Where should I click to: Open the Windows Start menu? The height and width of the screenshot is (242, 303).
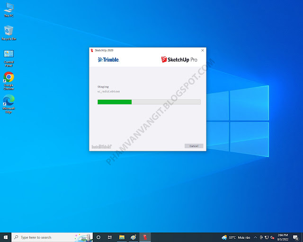coord(6,237)
